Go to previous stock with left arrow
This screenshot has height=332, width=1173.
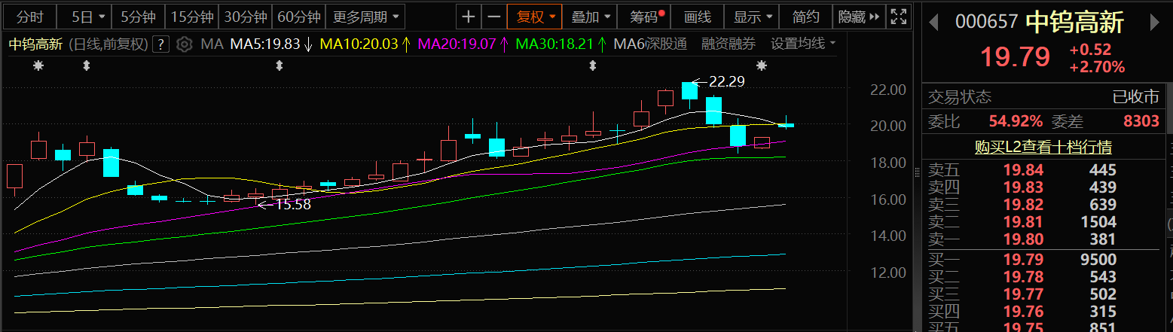pyautogui.click(x=934, y=23)
